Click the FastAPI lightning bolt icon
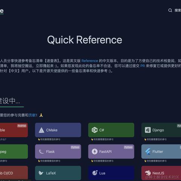The image size is (181, 181). pos(95,152)
